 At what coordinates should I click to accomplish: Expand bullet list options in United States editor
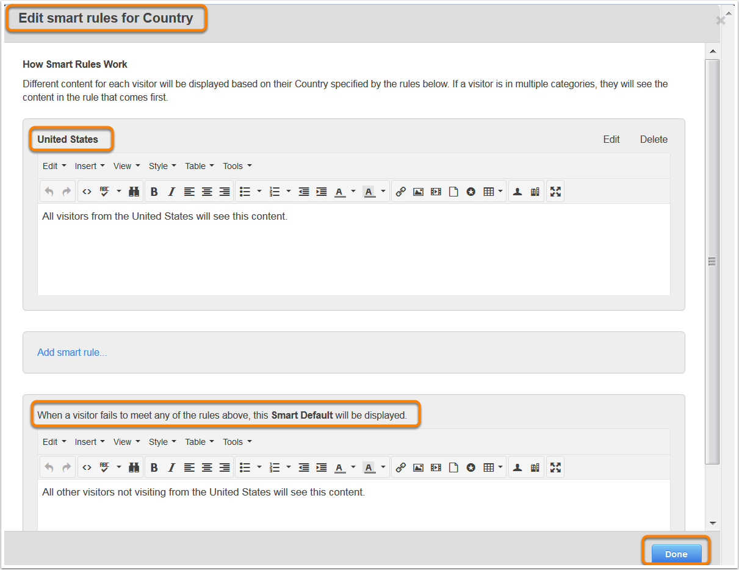[259, 192]
